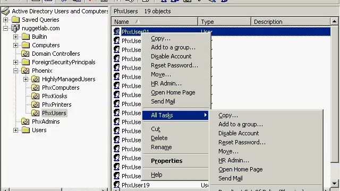340x191 pixels.
Task: Select the PhxComputers tree label
Action: (61, 88)
